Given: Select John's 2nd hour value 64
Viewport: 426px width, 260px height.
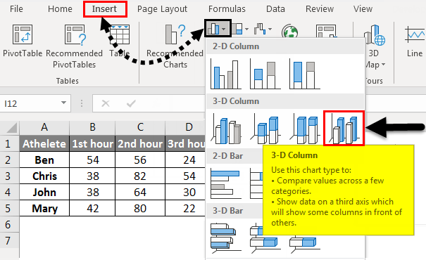Looking at the screenshot, I should pos(140,193).
